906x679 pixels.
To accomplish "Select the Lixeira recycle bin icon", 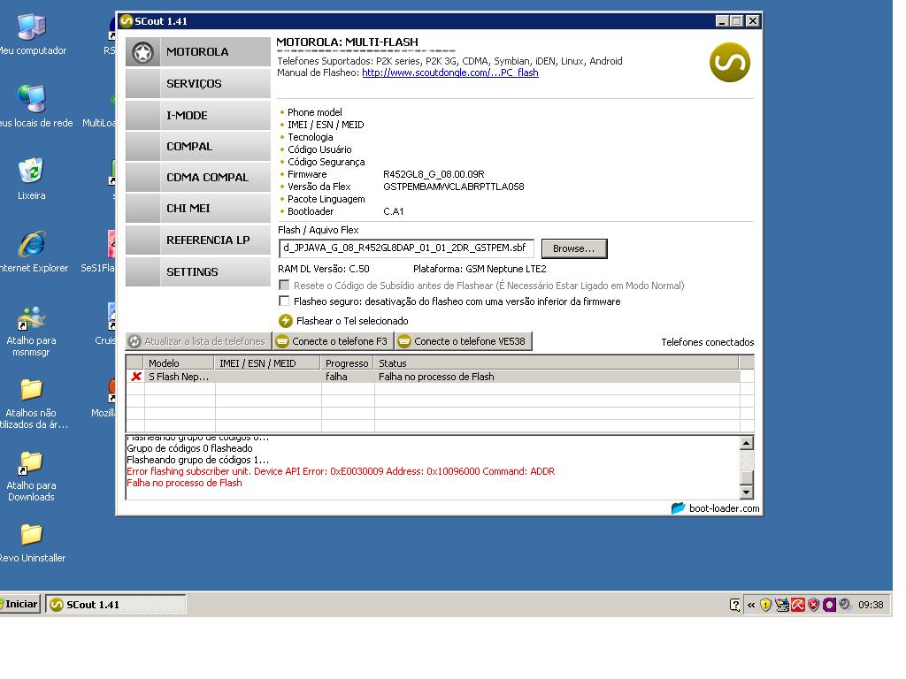I will tap(31, 179).
